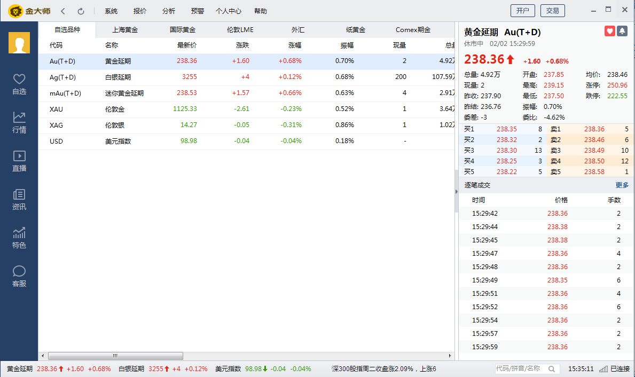Switch to the Comex期金 tab
635x377 pixels.
pyautogui.click(x=413, y=29)
